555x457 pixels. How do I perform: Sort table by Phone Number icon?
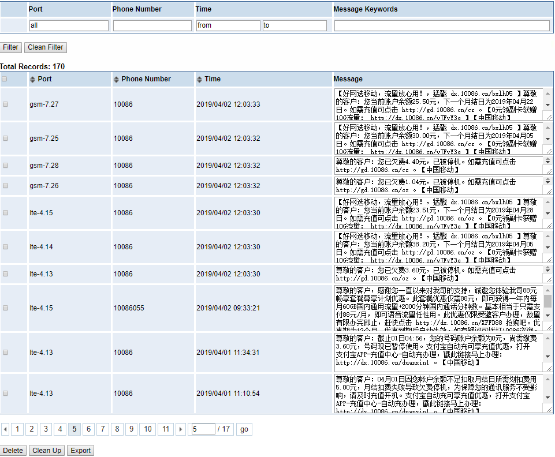[116, 79]
